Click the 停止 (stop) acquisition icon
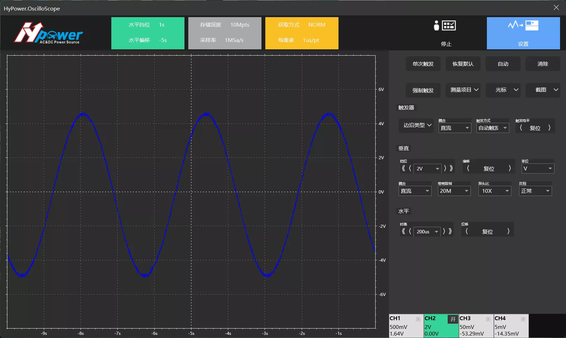 coord(445,26)
